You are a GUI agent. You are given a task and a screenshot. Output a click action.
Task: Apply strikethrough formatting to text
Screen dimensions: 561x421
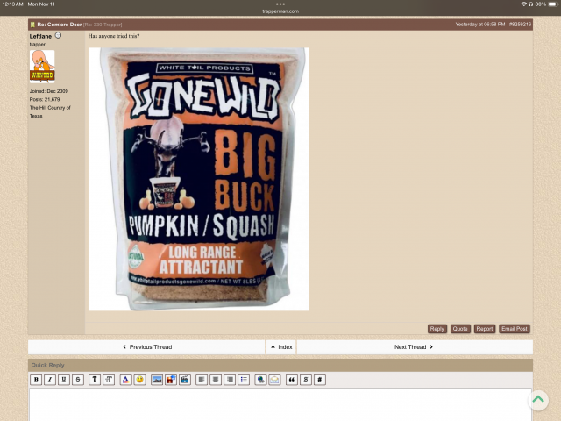(x=78, y=379)
